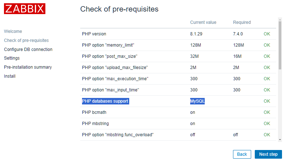Click the scrollbar up arrow

click(280, 19)
